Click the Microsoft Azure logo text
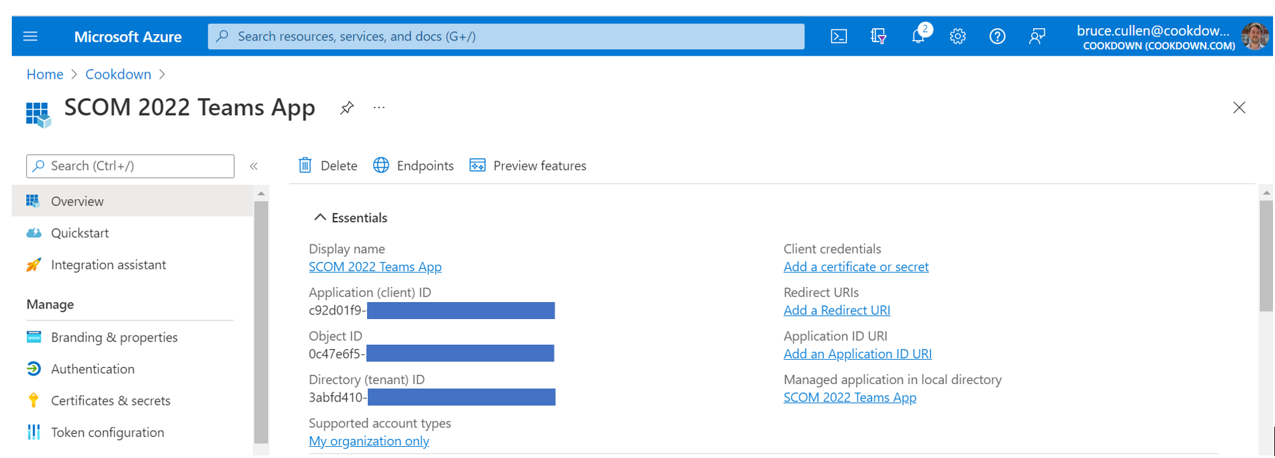The height and width of the screenshot is (458, 1275). coord(128,37)
